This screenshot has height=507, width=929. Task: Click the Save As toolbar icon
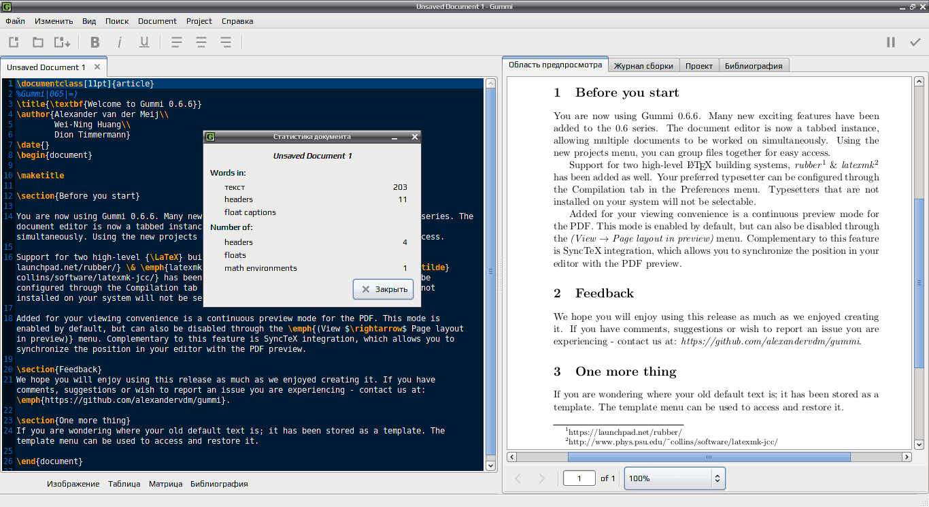pos(63,42)
